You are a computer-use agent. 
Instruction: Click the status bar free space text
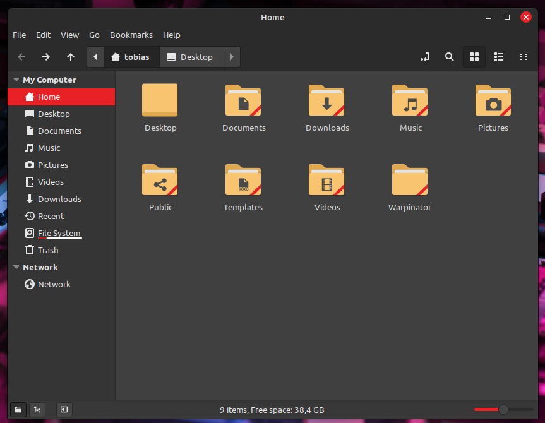(x=272, y=410)
